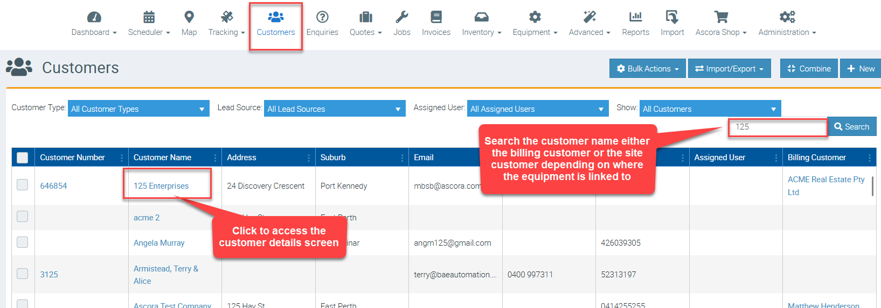The width and height of the screenshot is (881, 308).
Task: Click the 125 Enterprises customer link
Action: [x=161, y=186]
